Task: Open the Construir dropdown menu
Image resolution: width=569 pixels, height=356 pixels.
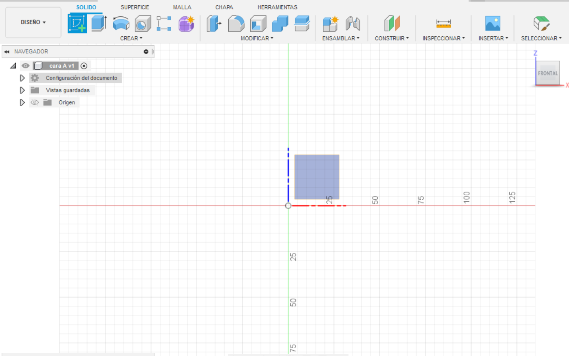Action: (392, 38)
